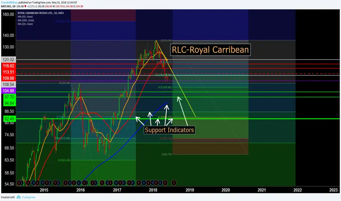Screen dimensions: 341x201
Task: Click the 2022 year label
Action: [x=297, y=190]
